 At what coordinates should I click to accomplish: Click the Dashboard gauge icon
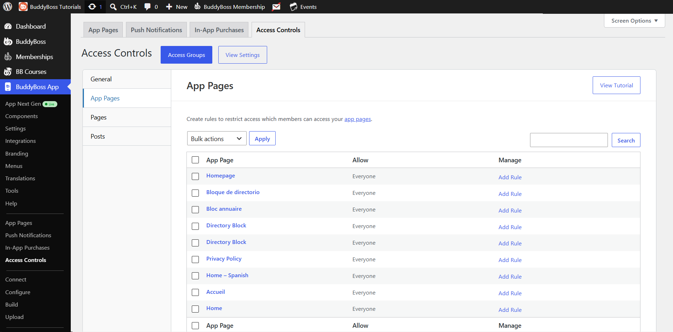pos(8,27)
